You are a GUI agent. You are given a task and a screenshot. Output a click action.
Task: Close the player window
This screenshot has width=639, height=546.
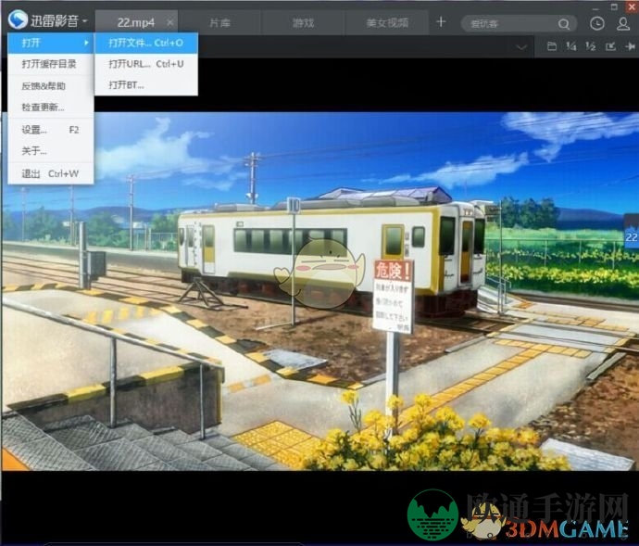(633, 6)
